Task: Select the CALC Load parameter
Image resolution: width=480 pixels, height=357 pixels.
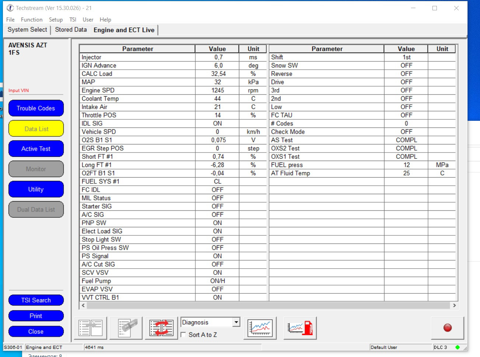Action: pyautogui.click(x=97, y=74)
